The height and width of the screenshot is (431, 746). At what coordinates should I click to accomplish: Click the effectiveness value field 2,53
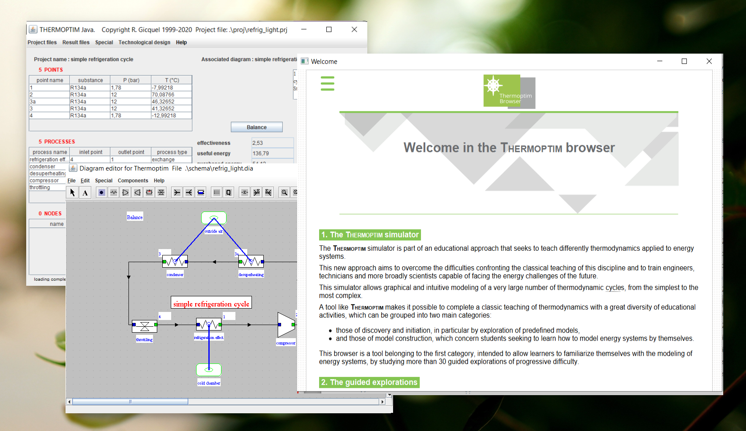[273, 143]
